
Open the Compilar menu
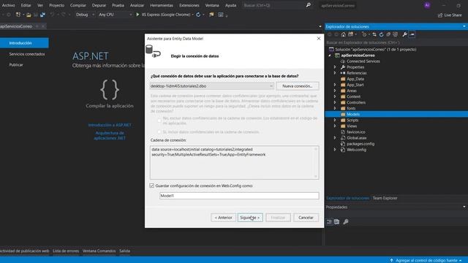78,5
